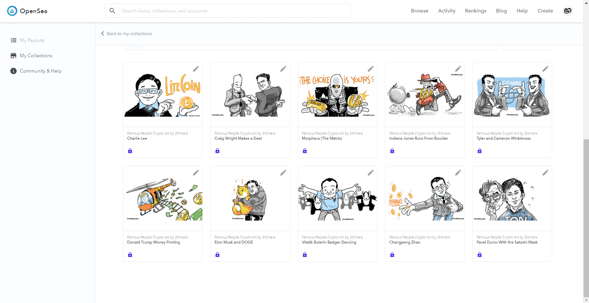The image size is (589, 303).
Task: Open the Rankings page
Action: [475, 11]
